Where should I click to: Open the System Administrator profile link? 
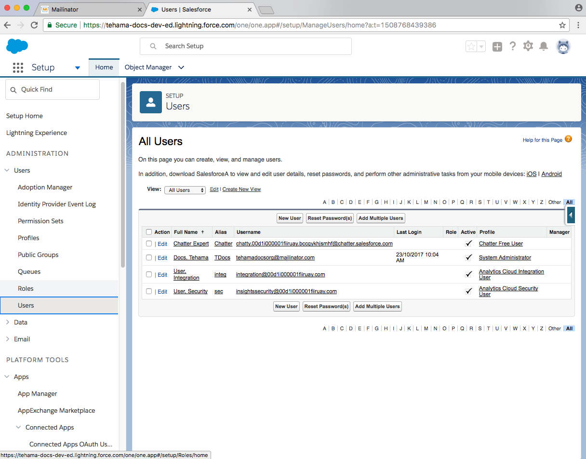point(505,257)
